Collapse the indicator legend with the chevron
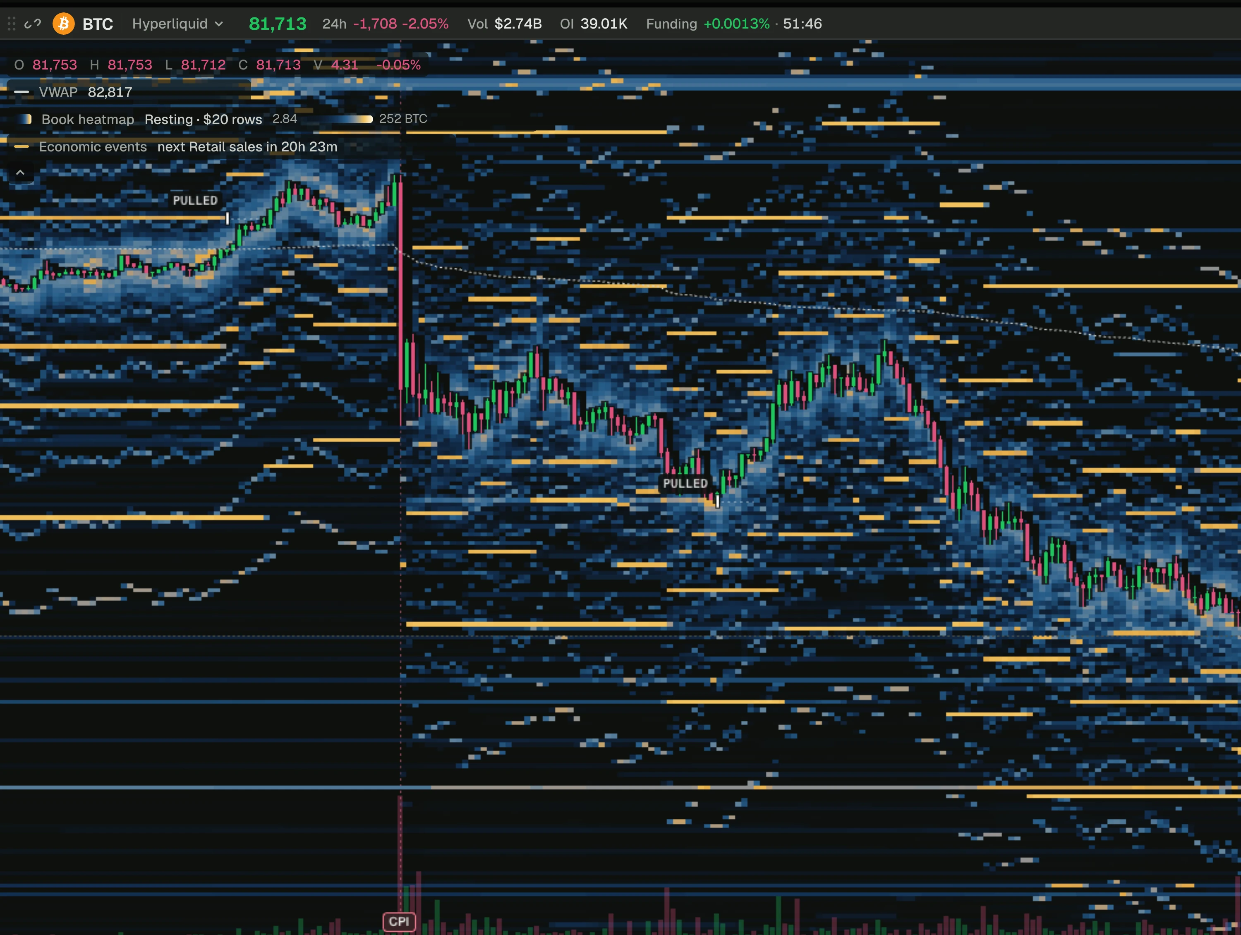This screenshot has width=1241, height=935. click(20, 173)
